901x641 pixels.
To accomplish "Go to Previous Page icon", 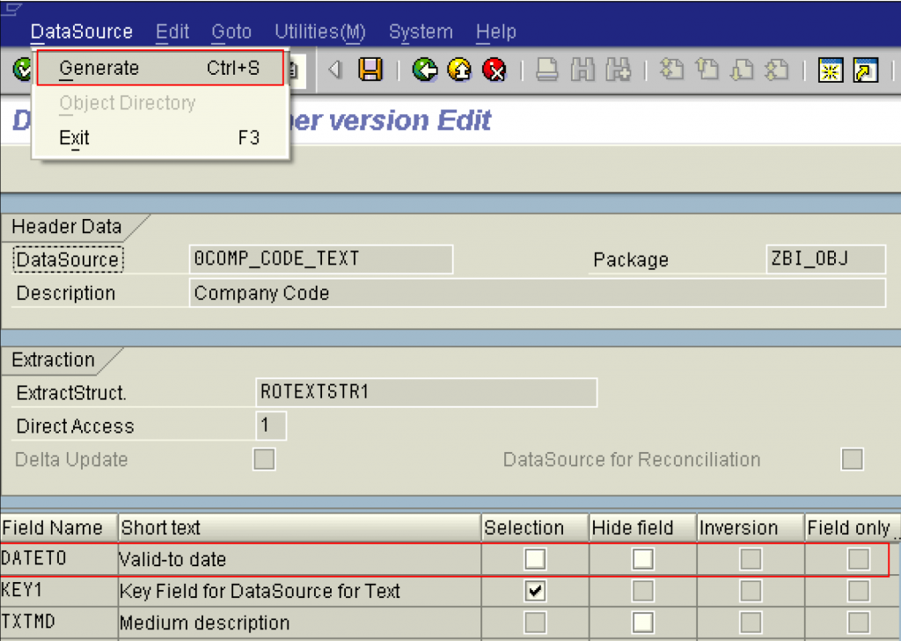I will tap(707, 70).
